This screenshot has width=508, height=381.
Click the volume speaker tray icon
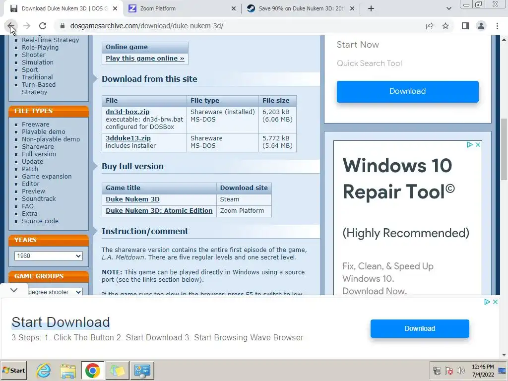point(460,371)
